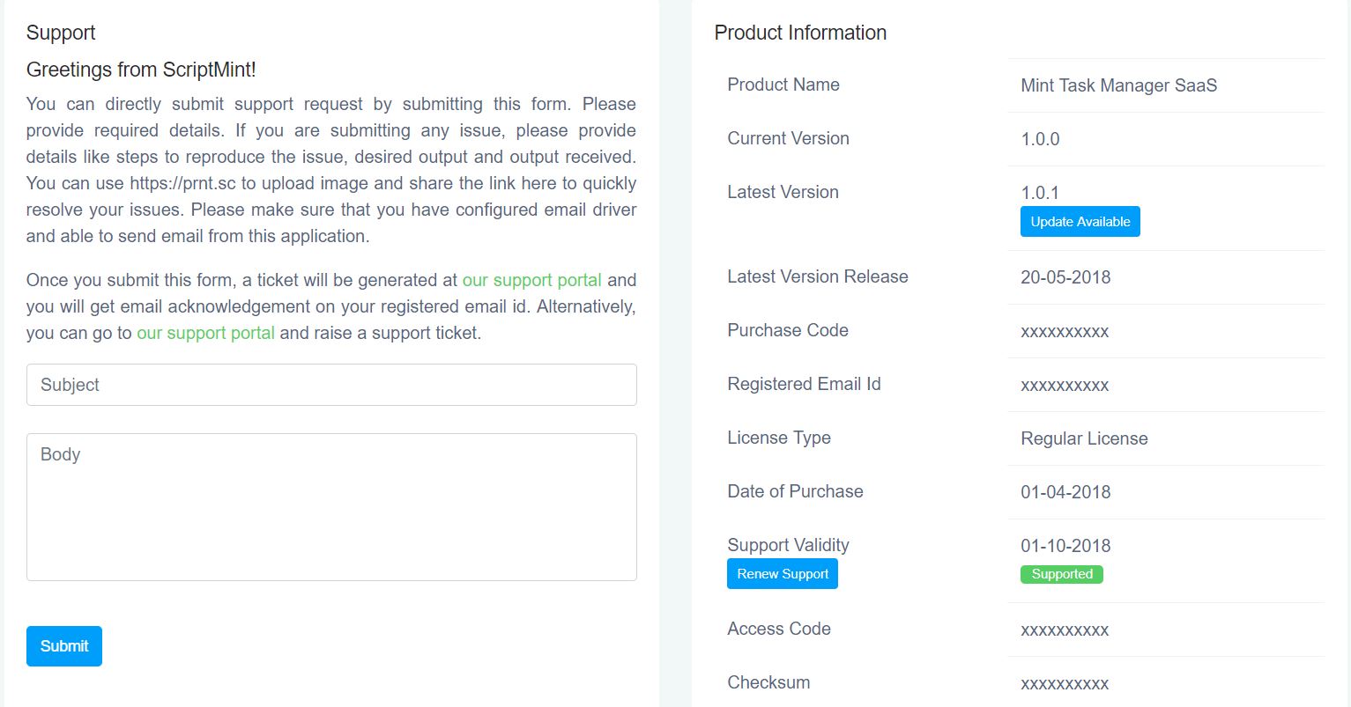
Task: Click the 'License Type' label
Action: (779, 438)
